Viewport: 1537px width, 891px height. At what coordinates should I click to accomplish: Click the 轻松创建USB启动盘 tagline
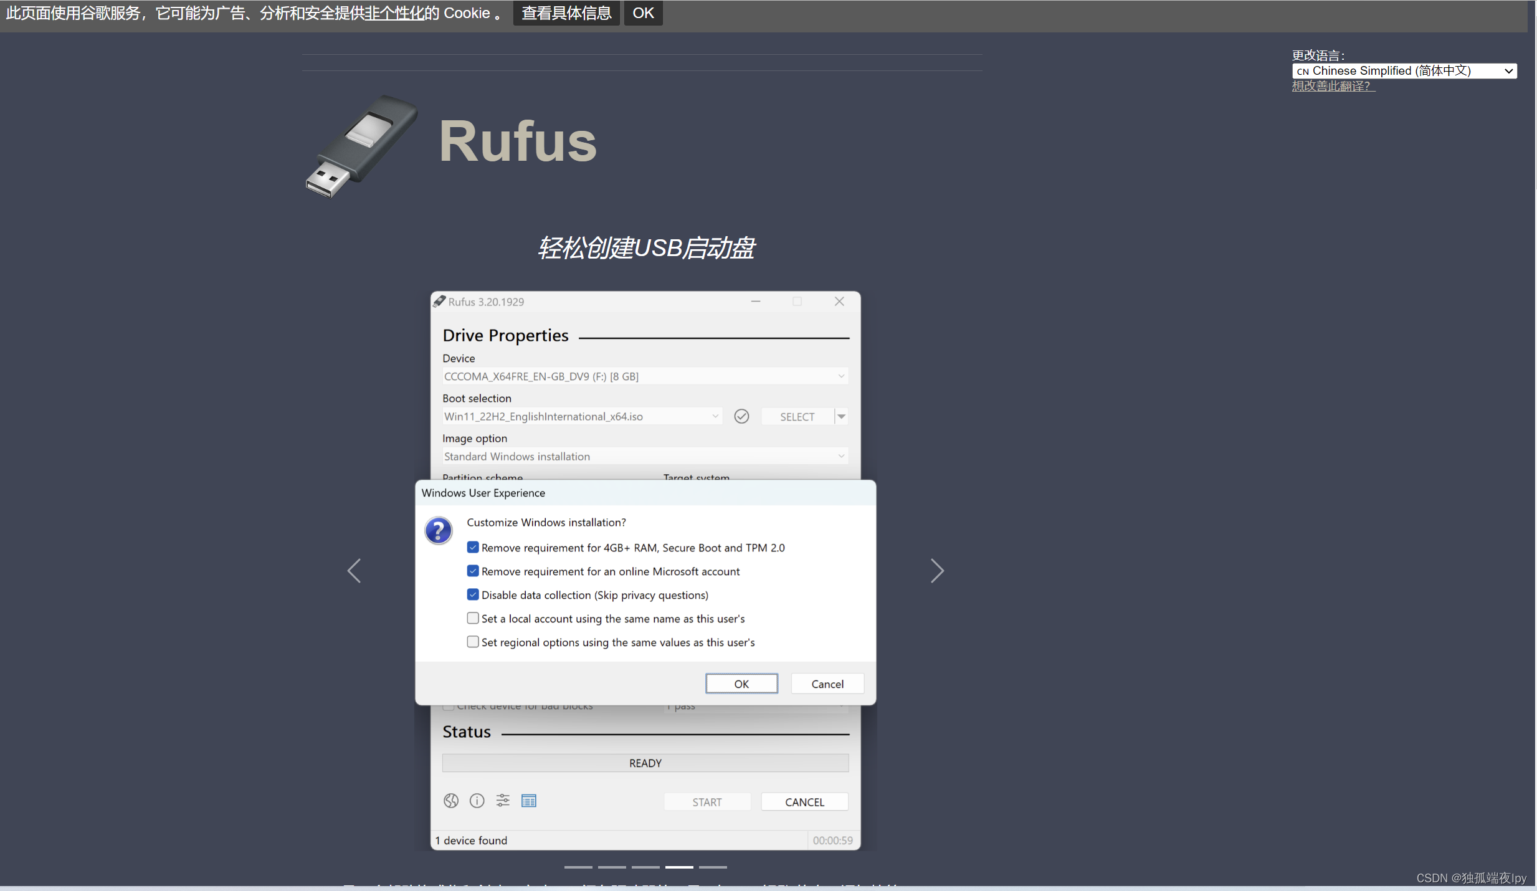click(646, 247)
